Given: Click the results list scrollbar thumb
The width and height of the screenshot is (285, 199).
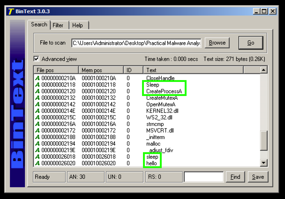Looking at the screenshot, I should [x=264, y=140].
